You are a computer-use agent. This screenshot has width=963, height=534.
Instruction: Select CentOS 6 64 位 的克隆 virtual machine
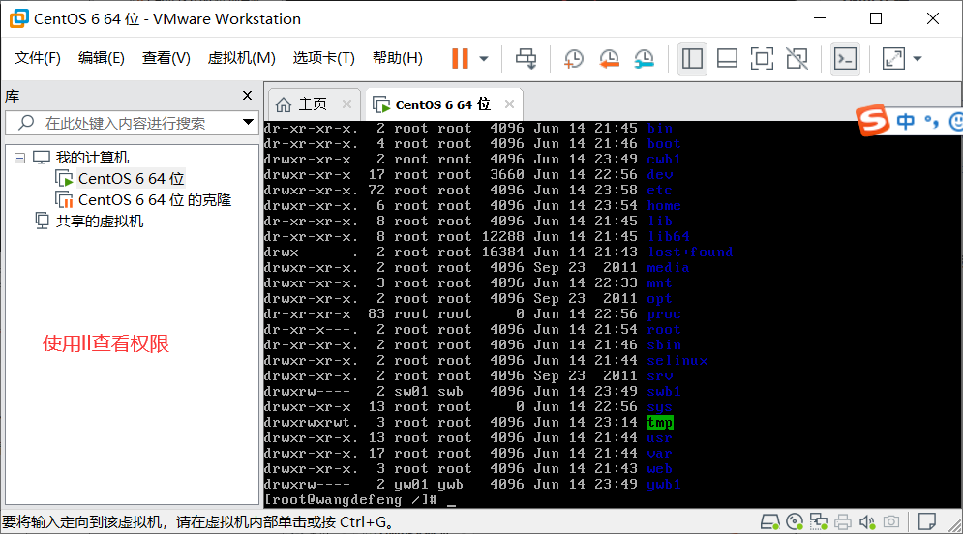click(154, 200)
